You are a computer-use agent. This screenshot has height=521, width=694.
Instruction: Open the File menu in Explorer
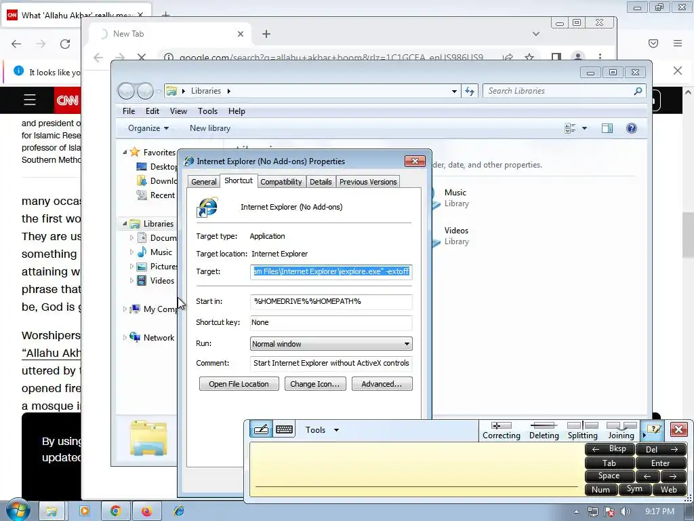[x=129, y=111]
